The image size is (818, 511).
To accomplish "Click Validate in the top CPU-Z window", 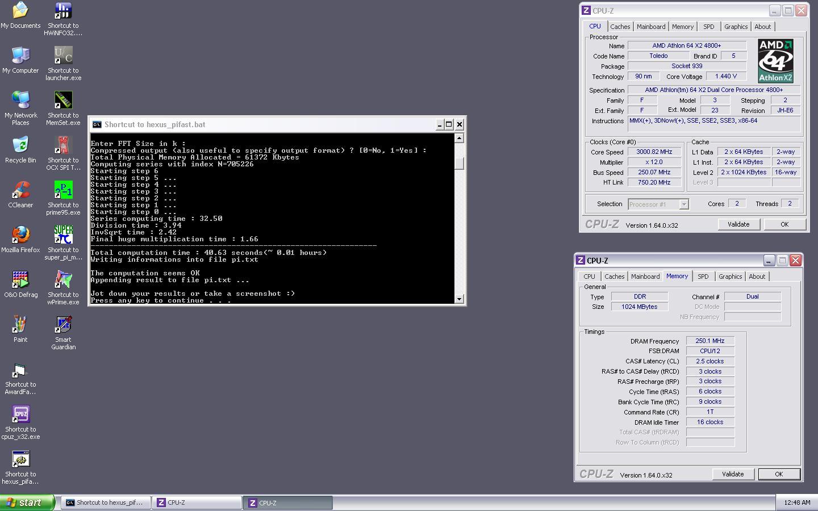I will [738, 224].
